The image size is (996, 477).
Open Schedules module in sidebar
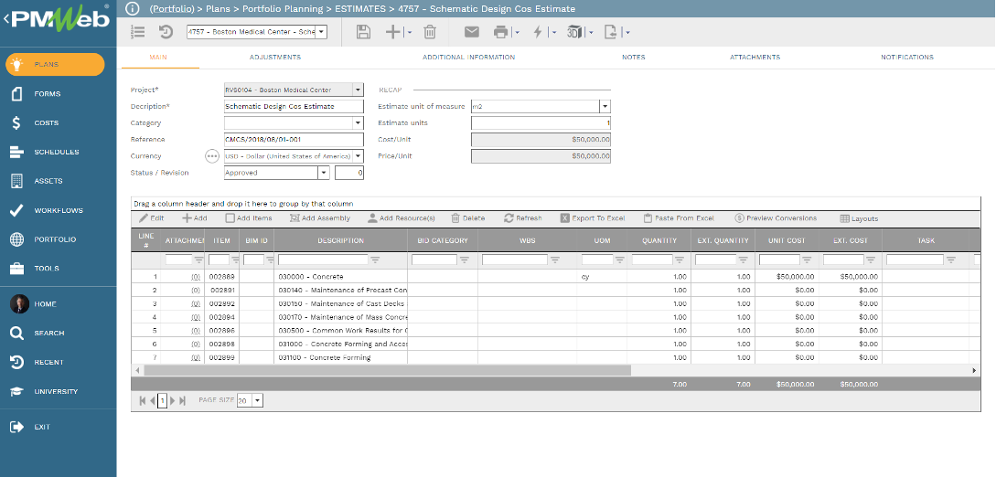pyautogui.click(x=57, y=153)
